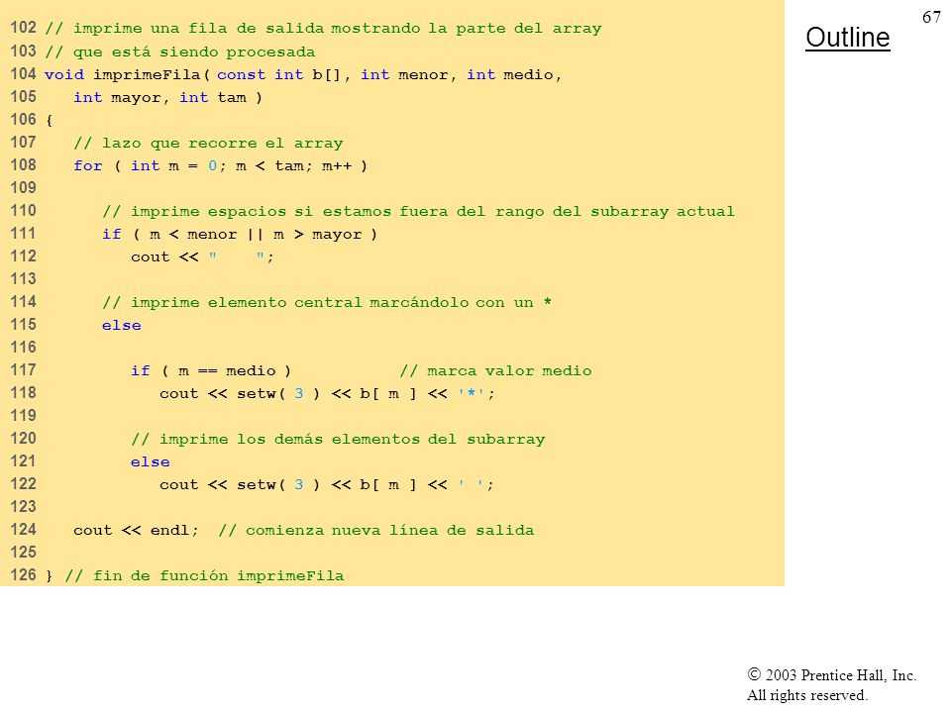Viewport: 951px width, 713px height.
Task: Click the "for ( int m = 0;" statement
Action: (x=150, y=166)
